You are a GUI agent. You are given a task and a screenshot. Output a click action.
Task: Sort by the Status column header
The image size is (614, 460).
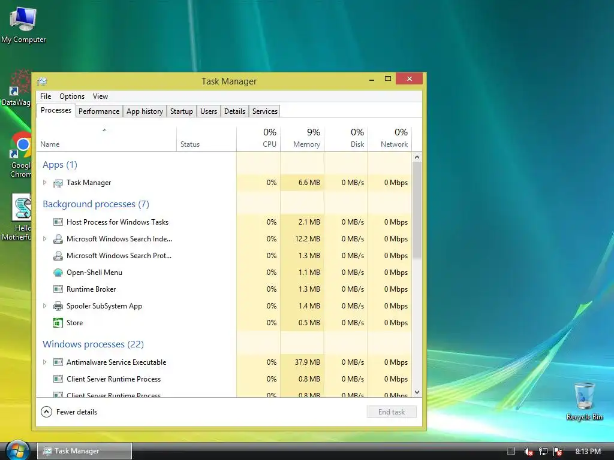tap(206, 138)
